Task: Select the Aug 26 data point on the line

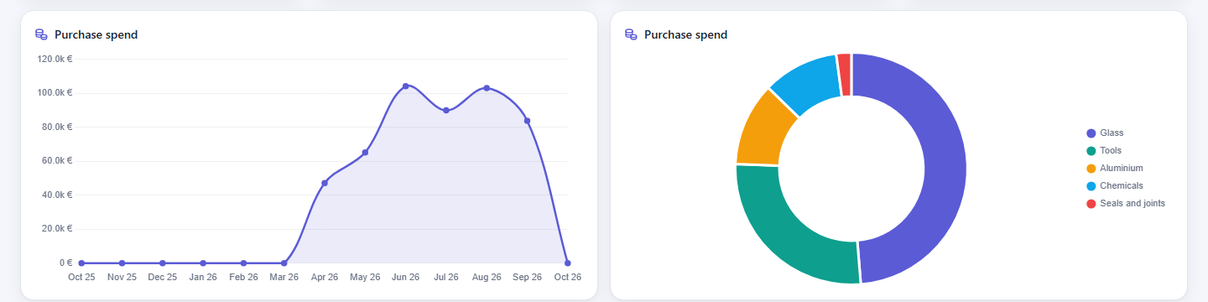Action: 487,87
